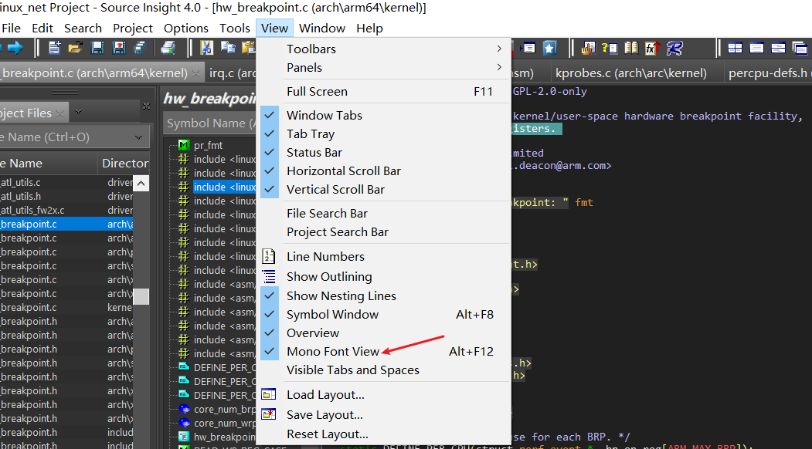The image size is (812, 449).
Task: Enable Visible Tabs and Spaces
Action: [x=384, y=370]
